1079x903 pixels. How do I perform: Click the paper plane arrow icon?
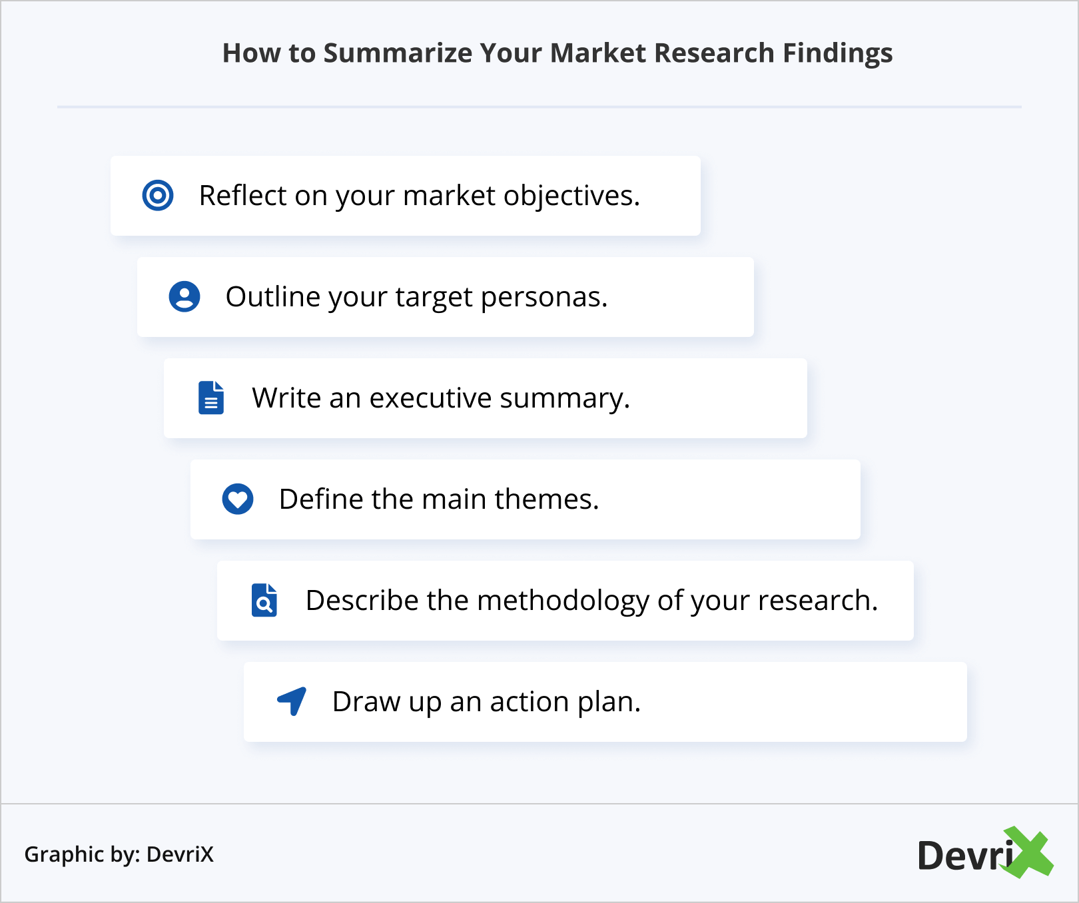coord(292,701)
